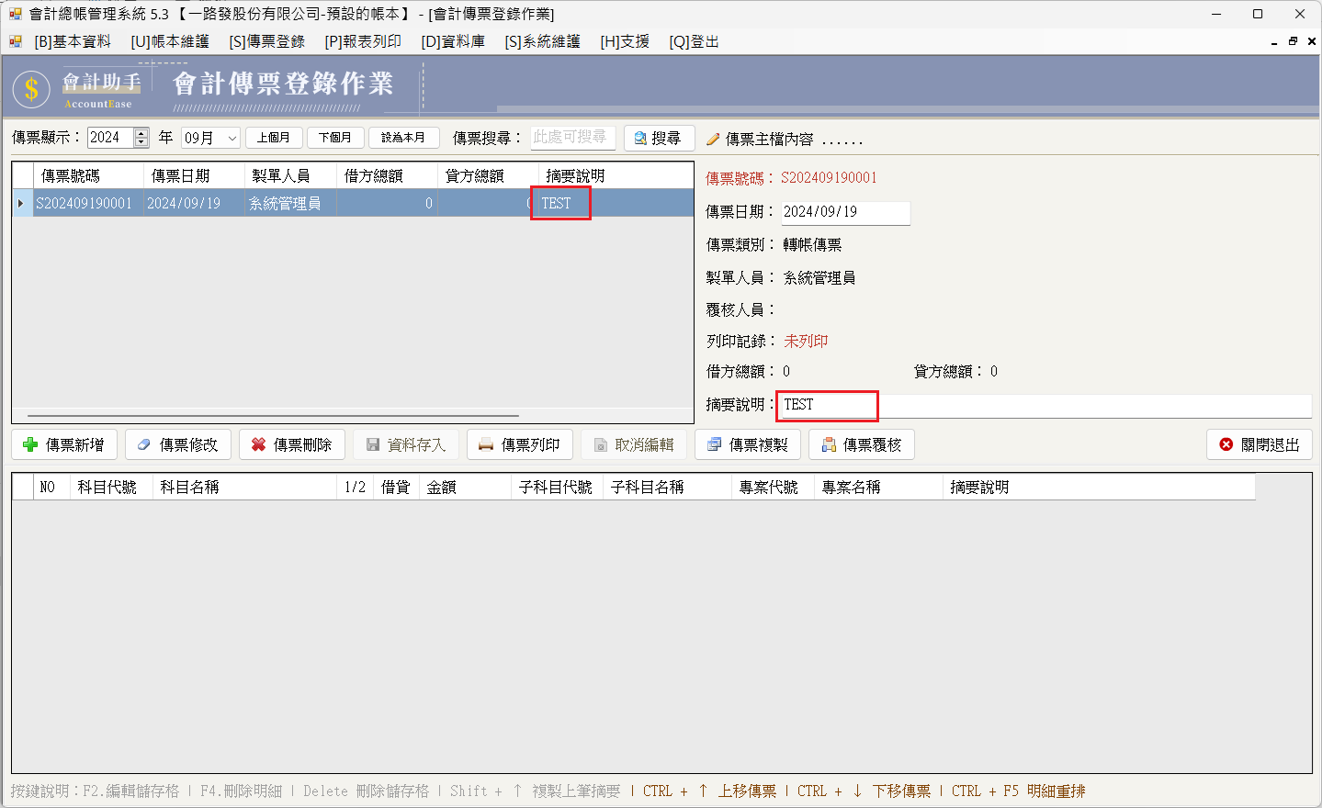Add a new voucher with 傳票新增
The width and height of the screenshot is (1322, 808).
[x=64, y=444]
